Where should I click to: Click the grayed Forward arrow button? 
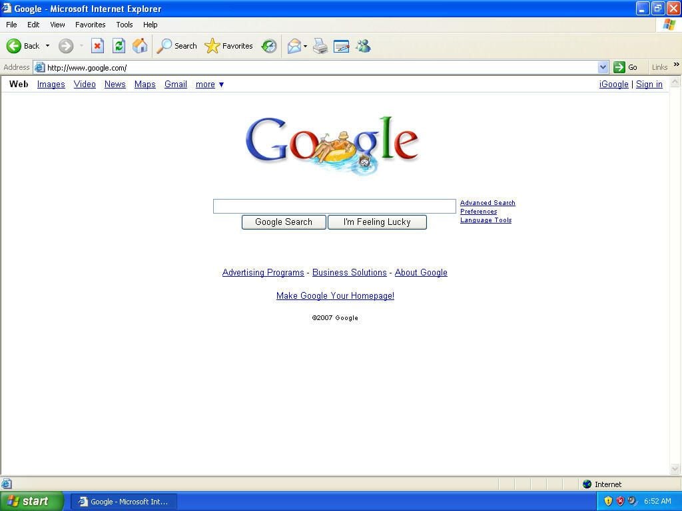(x=66, y=46)
